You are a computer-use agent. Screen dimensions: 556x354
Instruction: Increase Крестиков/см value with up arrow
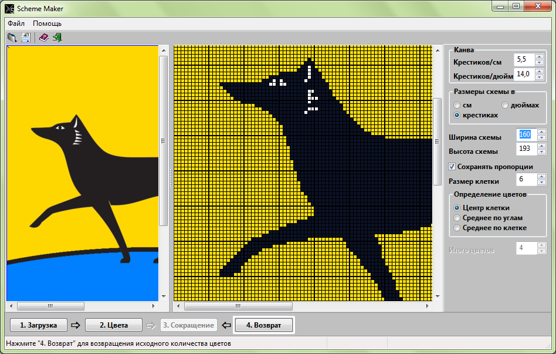tap(540, 57)
